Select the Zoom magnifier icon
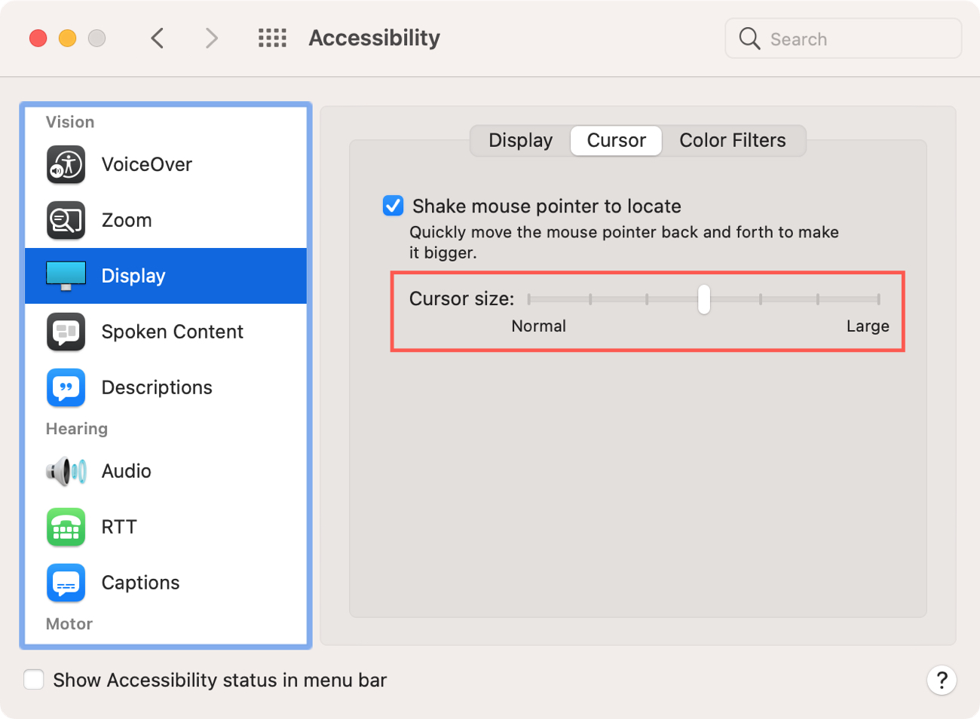980x719 pixels. (x=66, y=220)
